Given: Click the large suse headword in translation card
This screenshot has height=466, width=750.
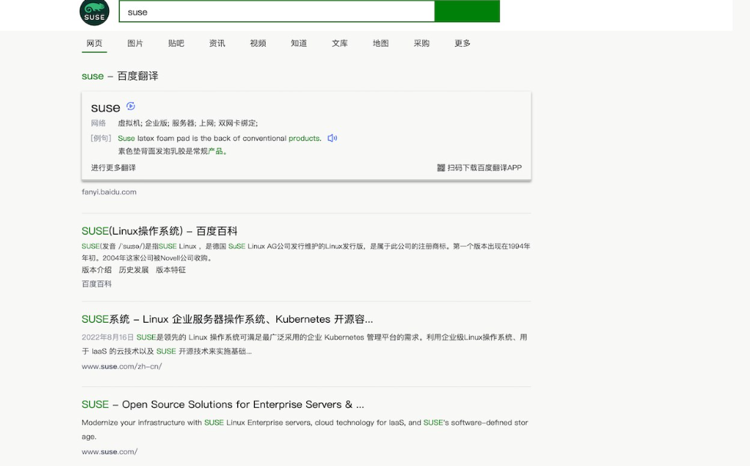Looking at the screenshot, I should (x=105, y=108).
